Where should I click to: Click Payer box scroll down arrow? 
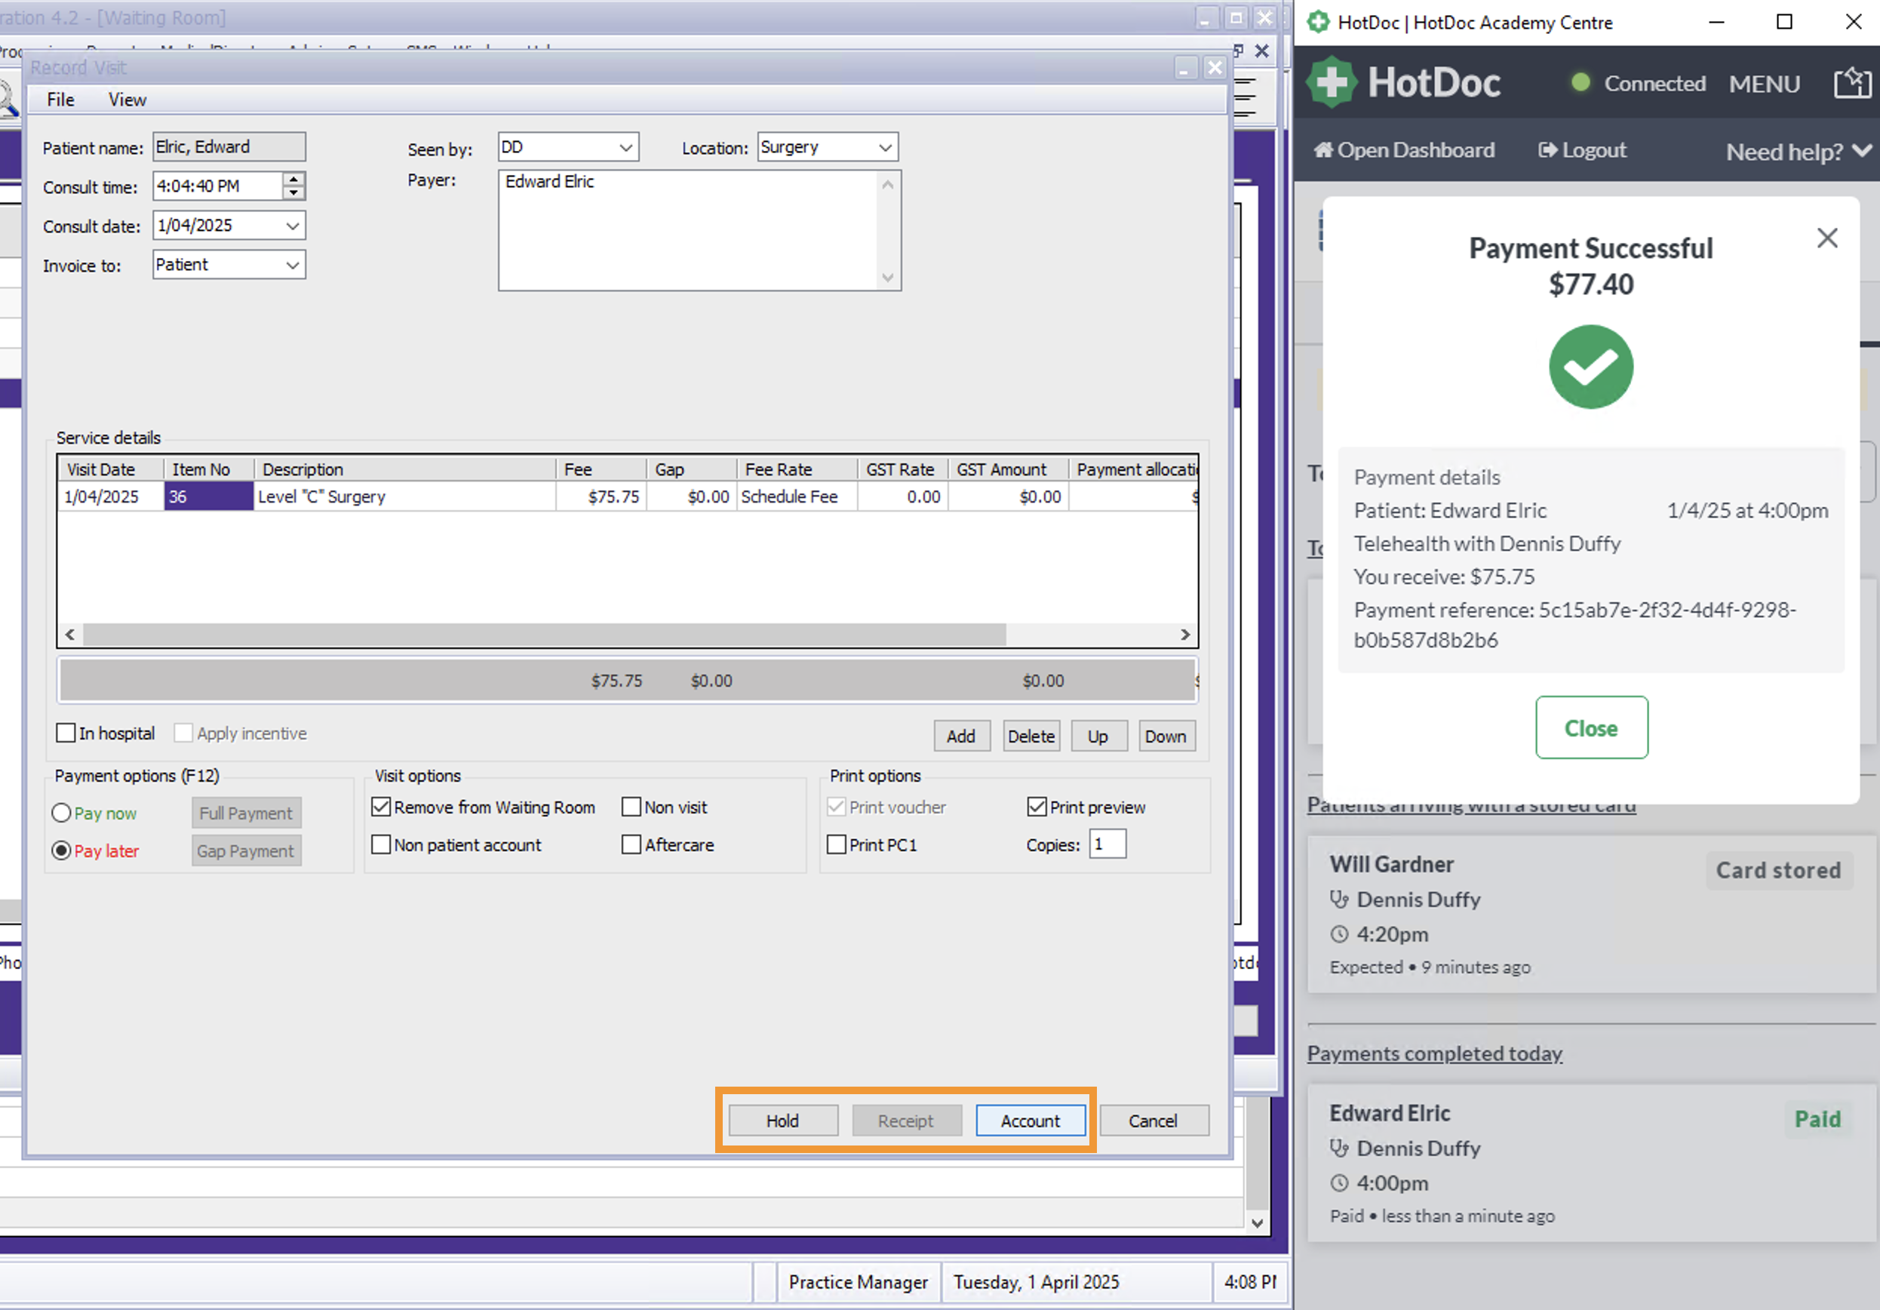pos(888,277)
